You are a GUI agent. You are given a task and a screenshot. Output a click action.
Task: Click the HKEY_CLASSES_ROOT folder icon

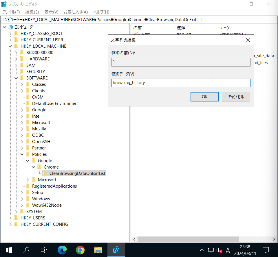coord(16,34)
